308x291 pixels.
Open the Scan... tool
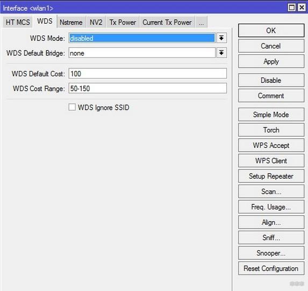[x=271, y=191]
